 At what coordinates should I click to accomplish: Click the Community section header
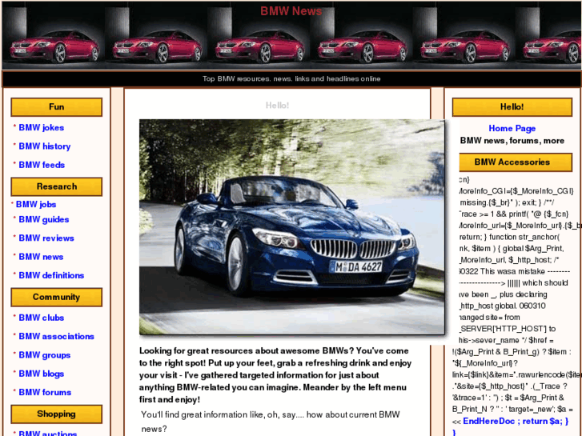tap(56, 297)
